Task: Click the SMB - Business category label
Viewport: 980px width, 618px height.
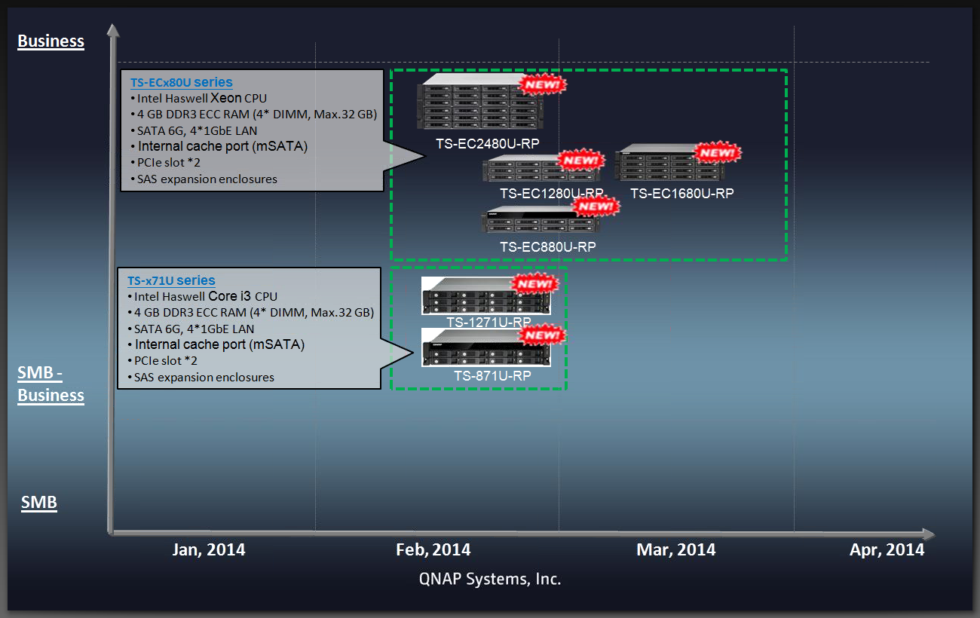Action: 51,384
